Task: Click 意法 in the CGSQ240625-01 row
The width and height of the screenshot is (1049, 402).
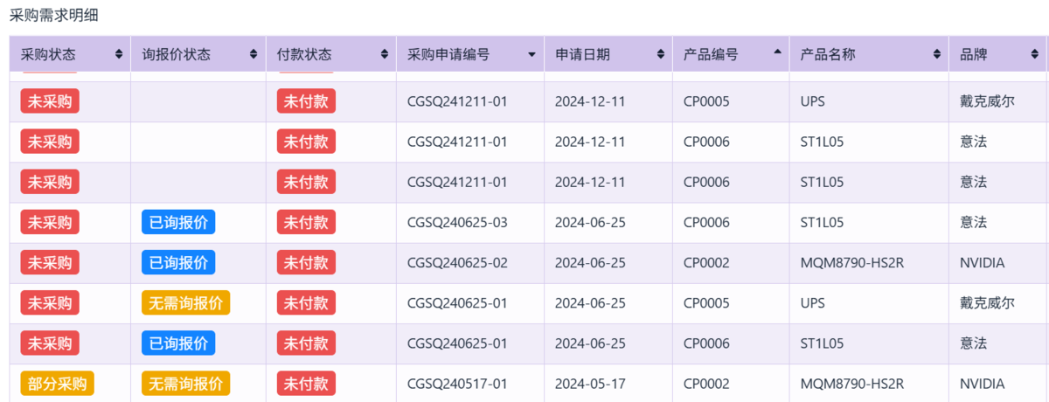Action: pyautogui.click(x=973, y=343)
